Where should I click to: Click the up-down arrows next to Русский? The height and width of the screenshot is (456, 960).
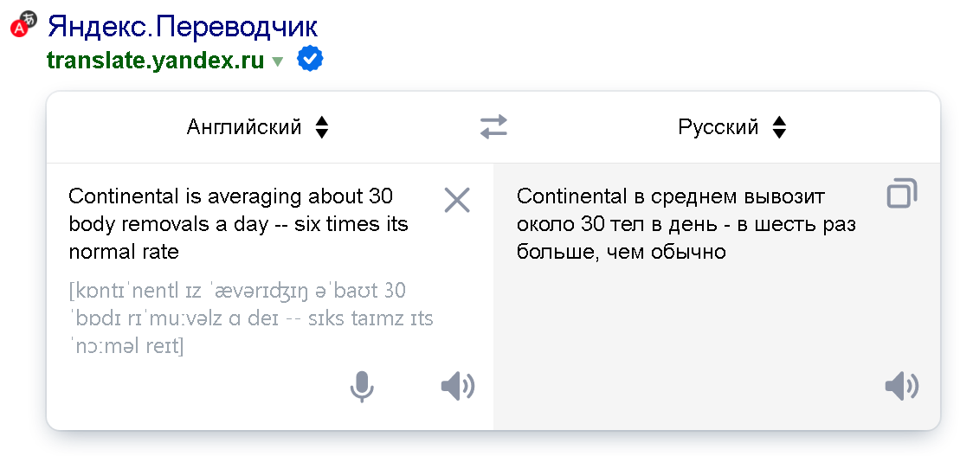click(779, 128)
